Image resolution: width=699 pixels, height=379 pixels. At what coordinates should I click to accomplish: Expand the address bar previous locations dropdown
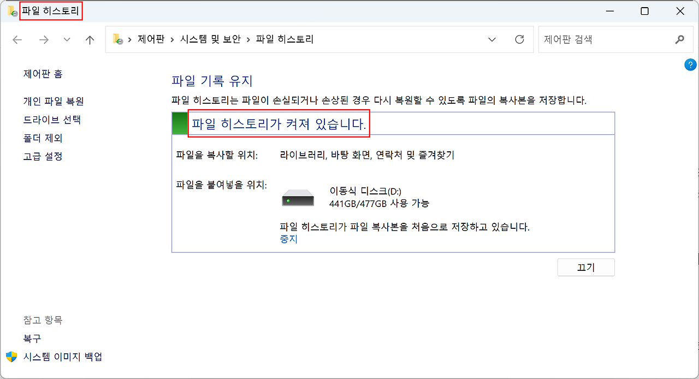[x=492, y=40]
